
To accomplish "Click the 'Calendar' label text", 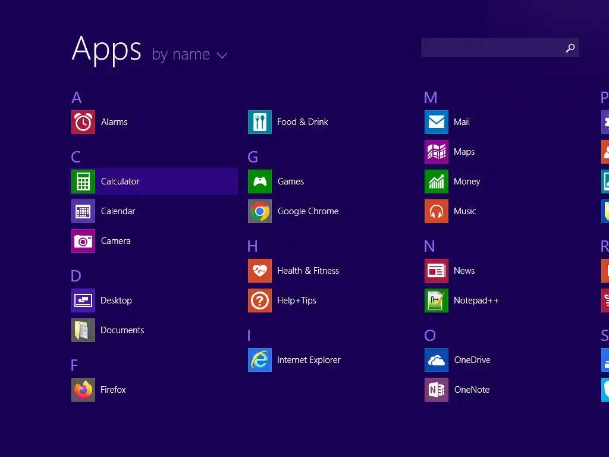I will [x=118, y=211].
